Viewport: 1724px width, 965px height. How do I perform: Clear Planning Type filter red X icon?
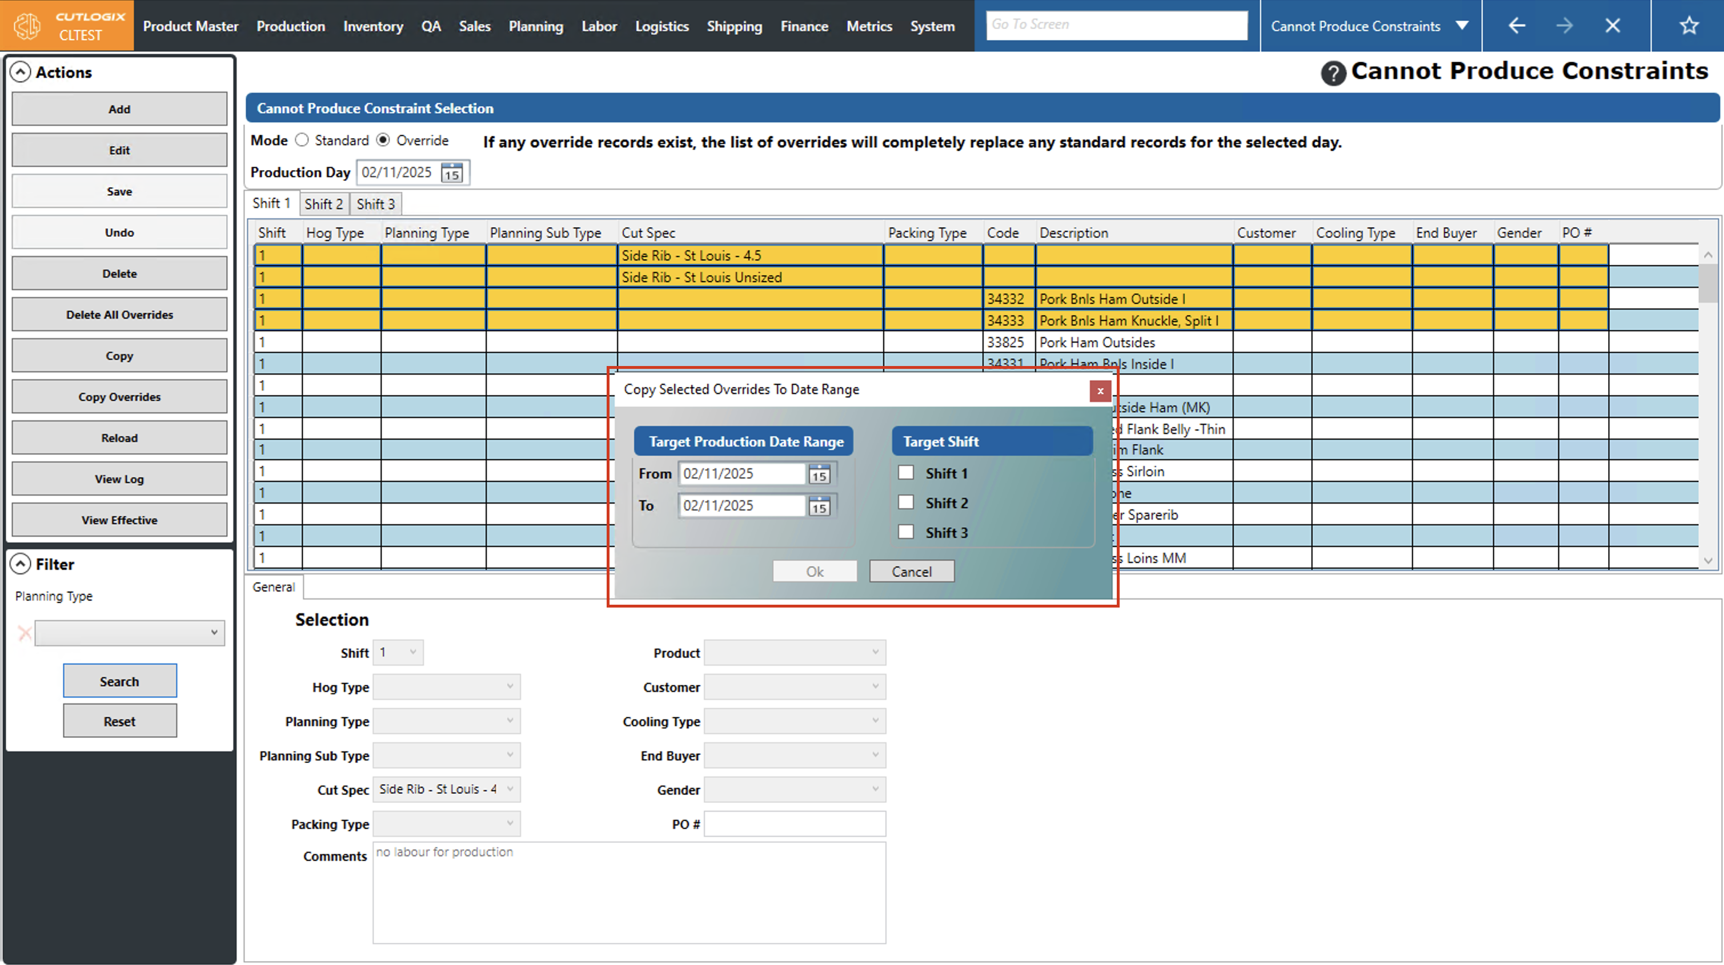[25, 633]
